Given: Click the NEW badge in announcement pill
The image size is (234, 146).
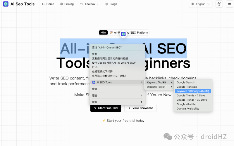Looking at the screenshot, I should click(x=103, y=32).
